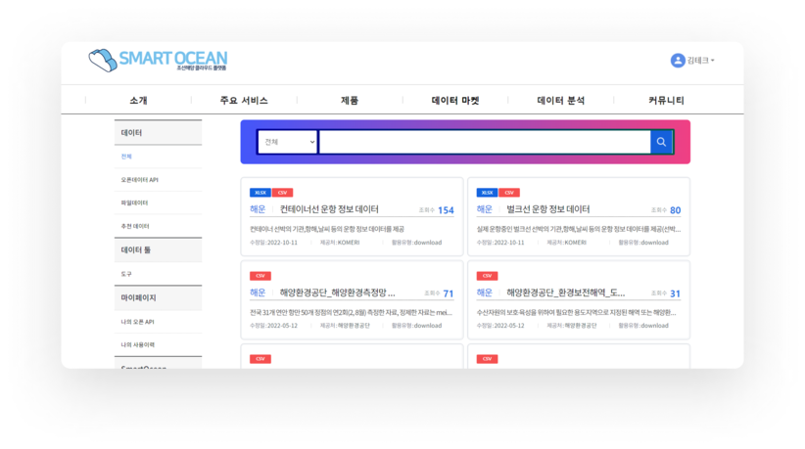The height and width of the screenshot is (449, 805).
Task: Open the 데이터 분석 navigation menu
Action: 561,101
